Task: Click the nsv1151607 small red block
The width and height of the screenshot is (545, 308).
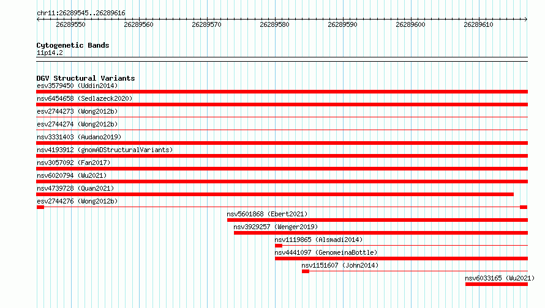Action: pos(306,271)
